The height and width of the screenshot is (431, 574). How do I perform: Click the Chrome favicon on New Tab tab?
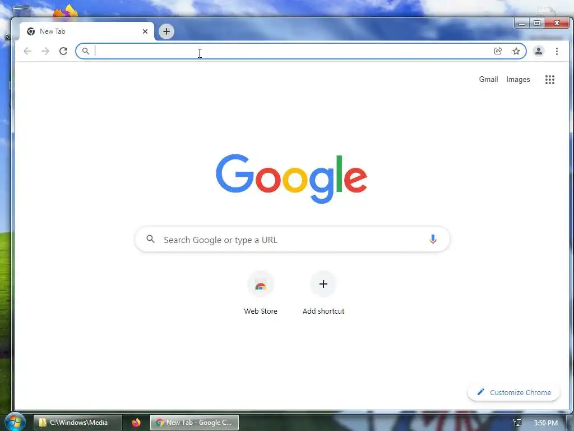[x=31, y=31]
